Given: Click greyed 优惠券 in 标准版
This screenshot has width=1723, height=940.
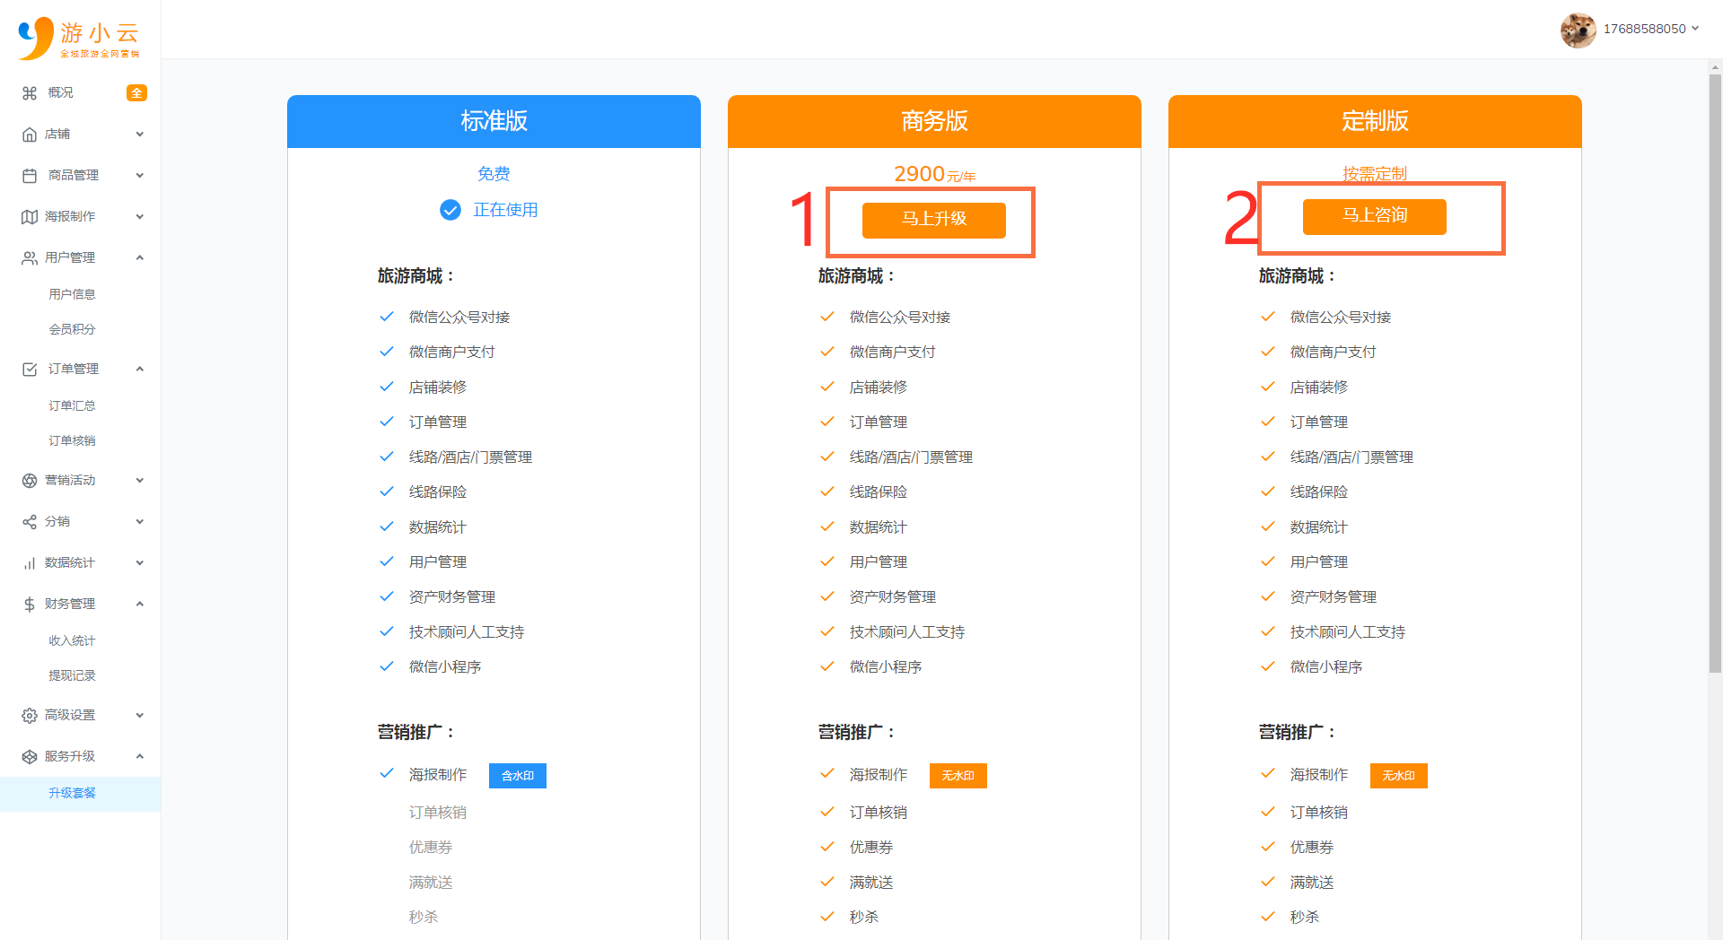Looking at the screenshot, I should point(431,848).
